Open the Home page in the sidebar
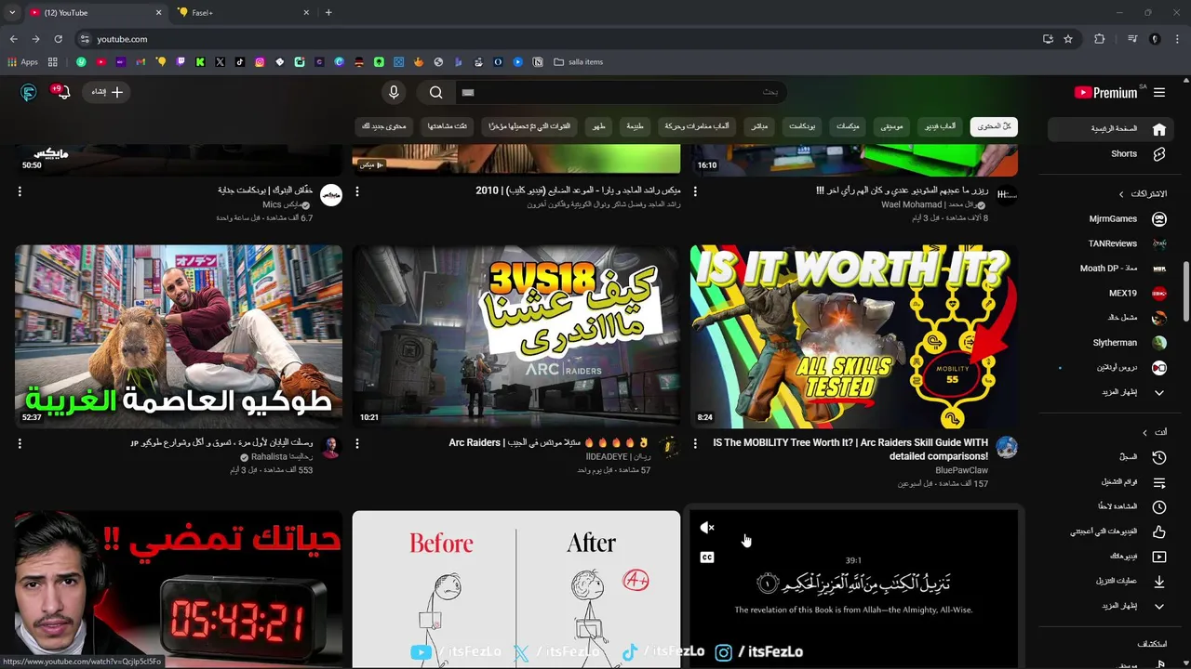This screenshot has width=1191, height=669. [x=1109, y=129]
